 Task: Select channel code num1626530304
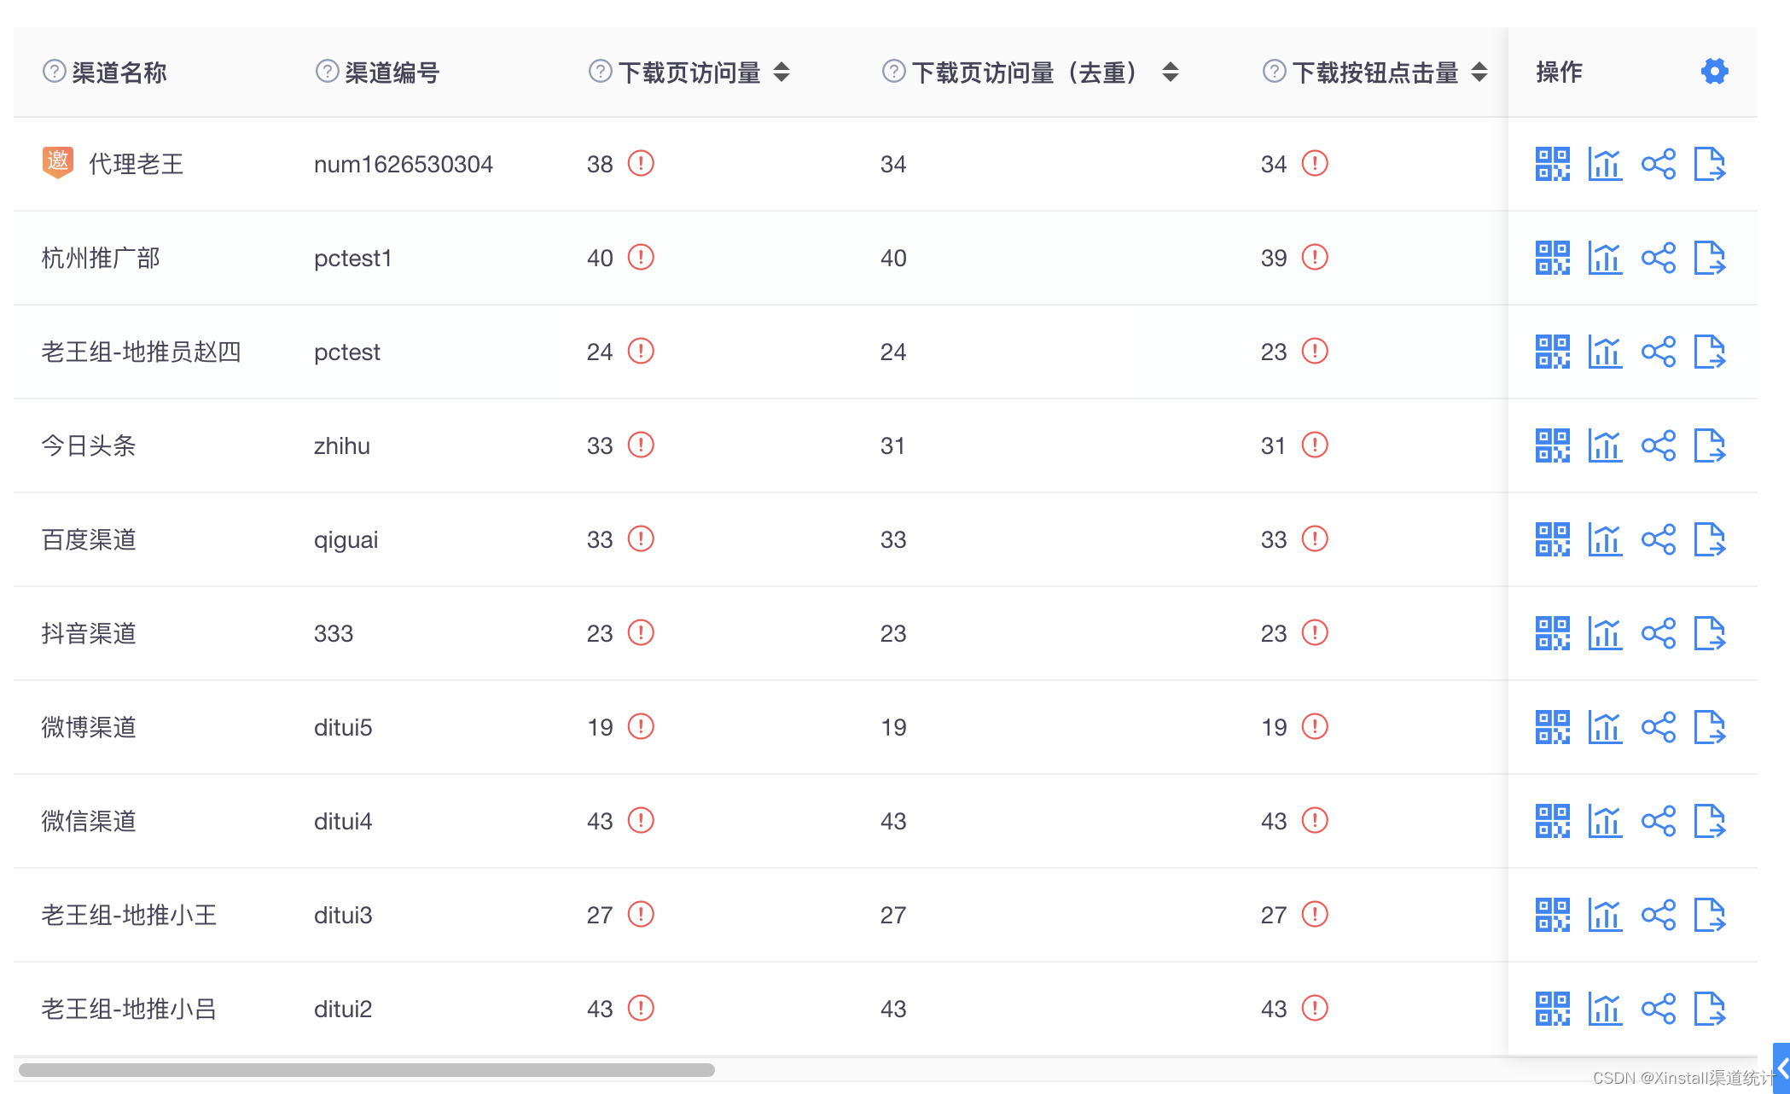coord(404,164)
